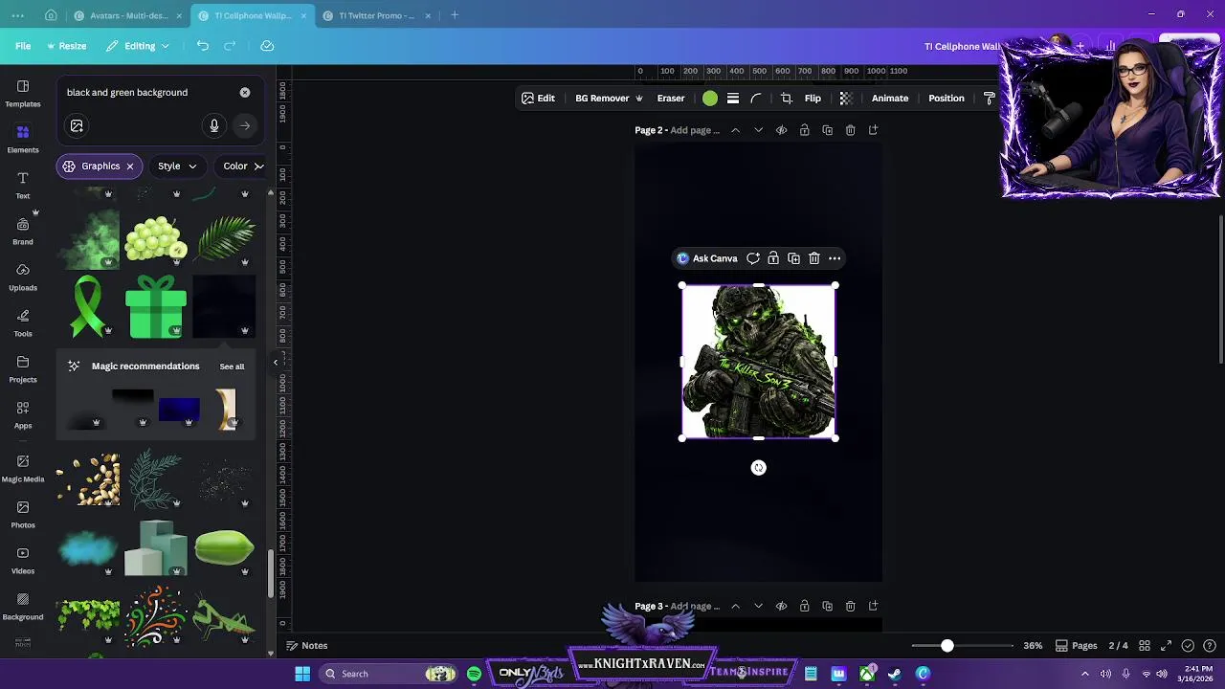Open the Projects panel in the sidebar
Image resolution: width=1225 pixels, height=689 pixels.
(x=23, y=368)
